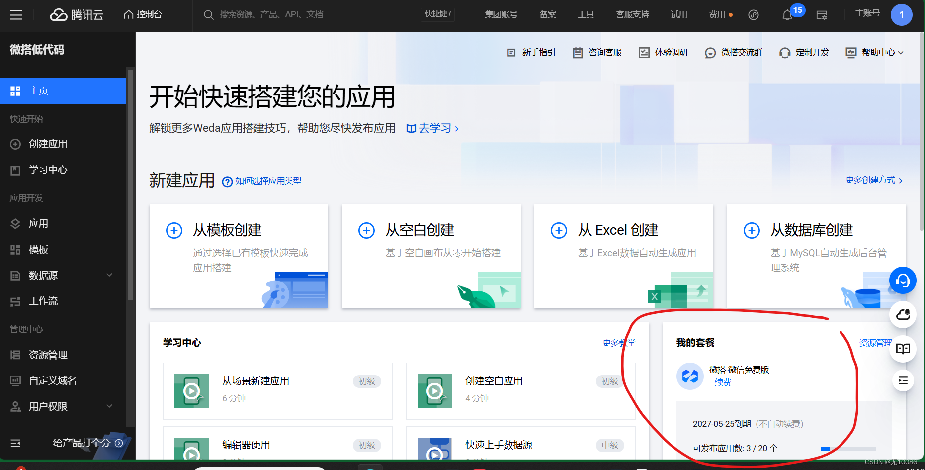925x470 pixels.
Task: Click 去学习 link
Action: coord(432,128)
